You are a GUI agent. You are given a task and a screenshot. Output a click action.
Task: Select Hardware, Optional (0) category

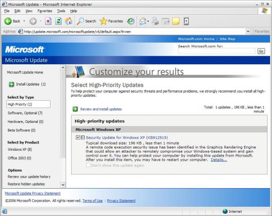[26, 121]
